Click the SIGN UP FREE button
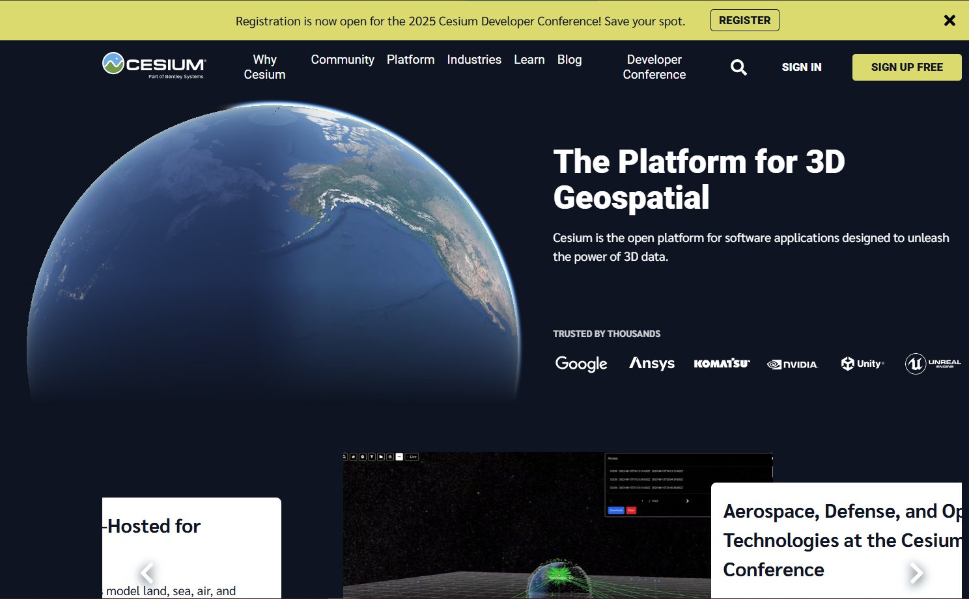Screen dimensions: 969x599 pyautogui.click(x=906, y=67)
